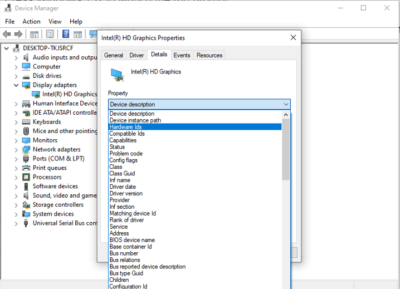
Task: Switch to the Resources tab
Action: click(x=209, y=55)
